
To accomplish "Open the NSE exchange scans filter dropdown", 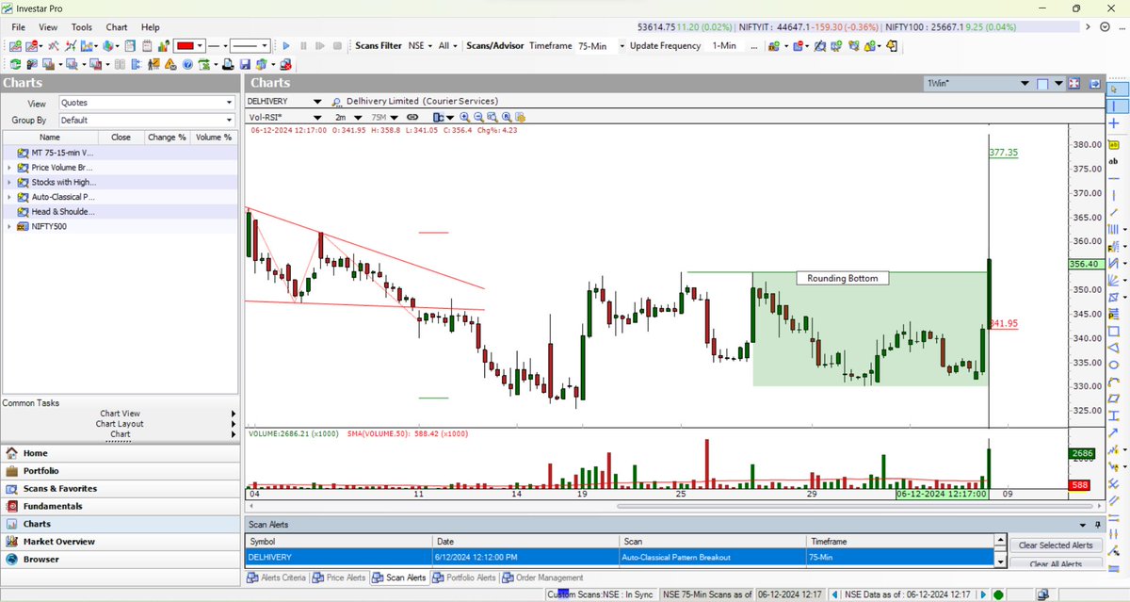I will (420, 45).
